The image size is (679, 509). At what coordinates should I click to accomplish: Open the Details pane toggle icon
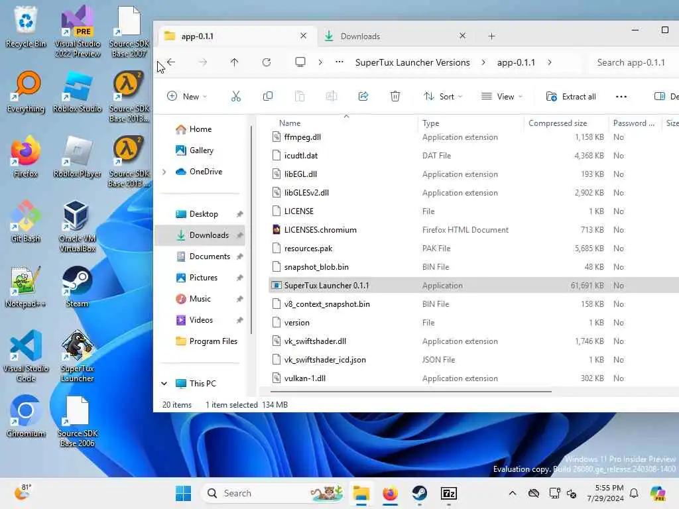[660, 97]
